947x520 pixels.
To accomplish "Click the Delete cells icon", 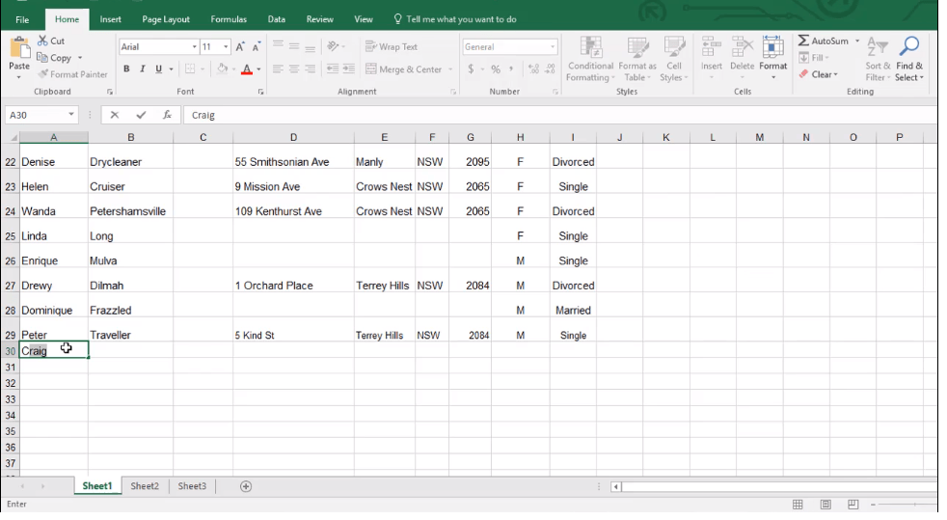I will (x=743, y=47).
